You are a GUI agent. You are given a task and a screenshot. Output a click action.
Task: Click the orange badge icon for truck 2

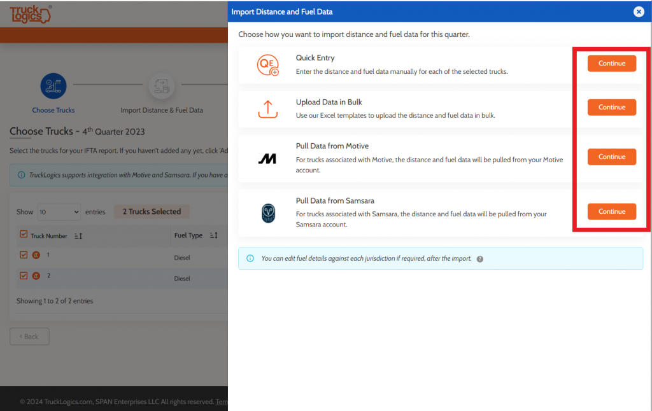pyautogui.click(x=36, y=275)
